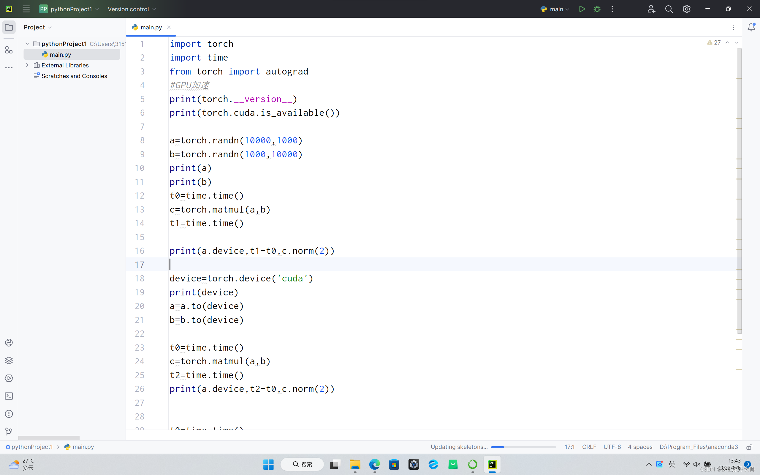
Task: Open Search Everywhere magnifier
Action: pyautogui.click(x=669, y=9)
